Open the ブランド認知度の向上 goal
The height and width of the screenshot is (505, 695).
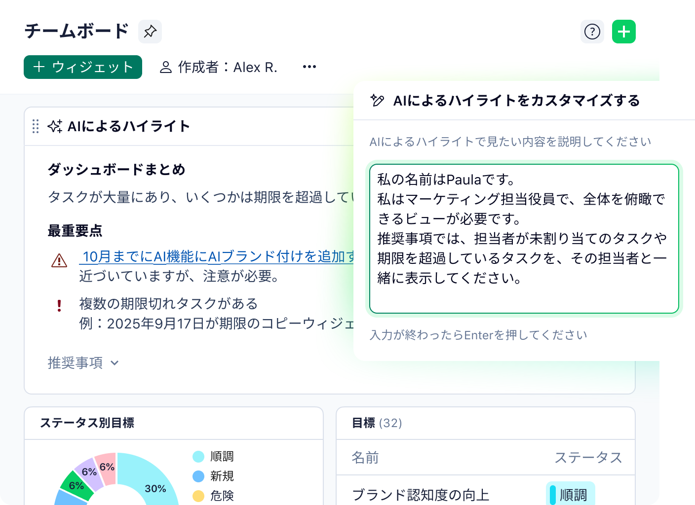tap(420, 494)
